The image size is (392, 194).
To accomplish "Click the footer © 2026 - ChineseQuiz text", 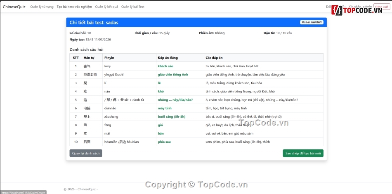I will click(x=80, y=189).
